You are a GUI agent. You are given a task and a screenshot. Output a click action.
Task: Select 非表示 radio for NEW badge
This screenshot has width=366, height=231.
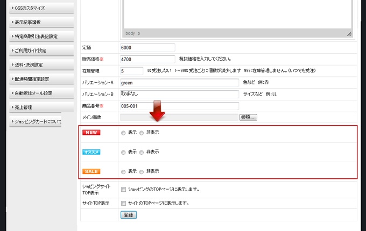point(142,133)
